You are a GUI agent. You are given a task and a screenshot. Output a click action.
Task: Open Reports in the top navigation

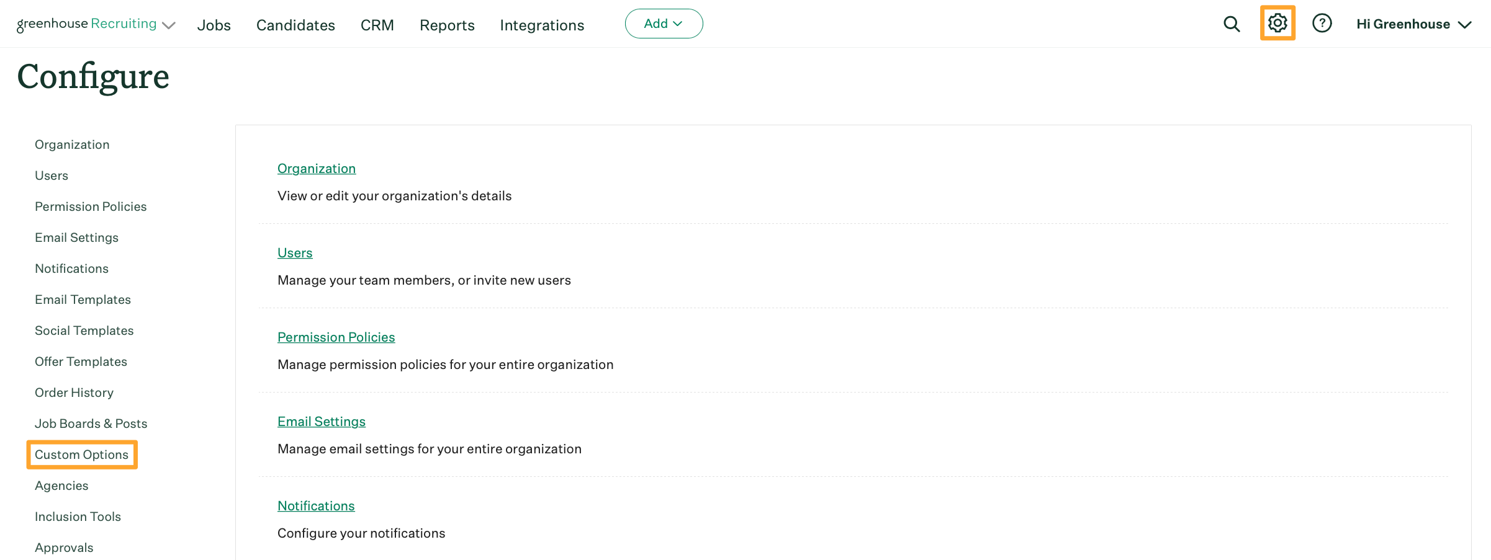[447, 25]
